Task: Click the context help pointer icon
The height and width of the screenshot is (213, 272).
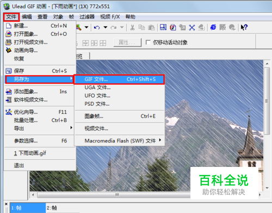Action: 244,28
